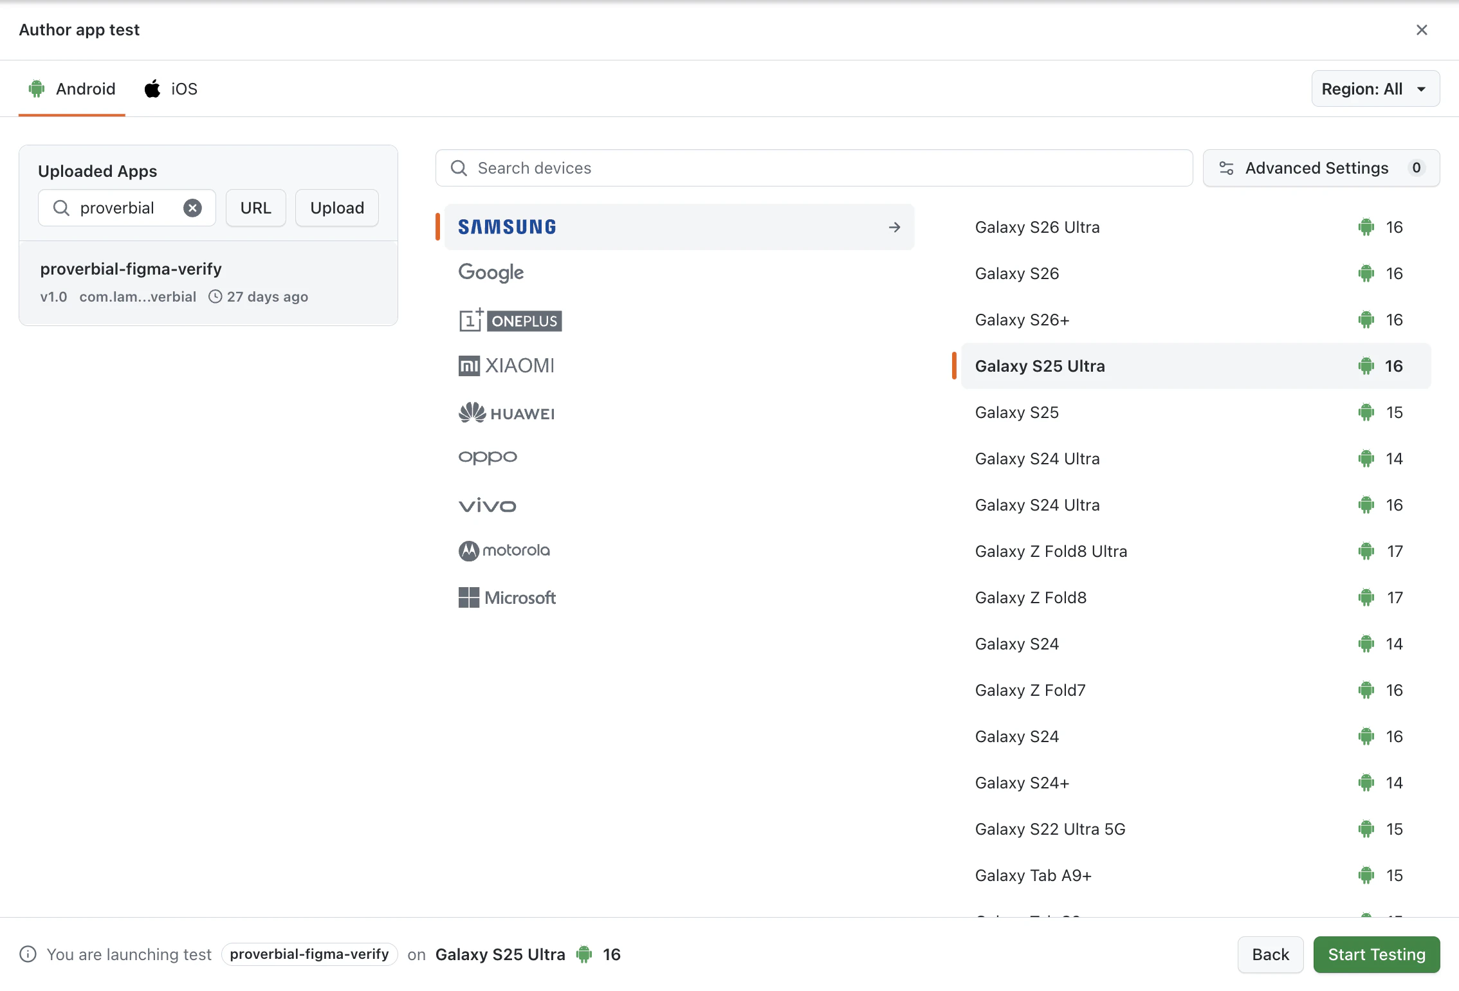Choose Galaxy Z Fold8 Ultra device
Viewport: 1459px width, 991px height.
(1196, 551)
